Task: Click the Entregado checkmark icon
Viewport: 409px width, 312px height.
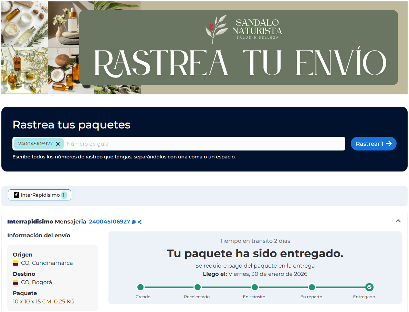Action: [x=369, y=287]
